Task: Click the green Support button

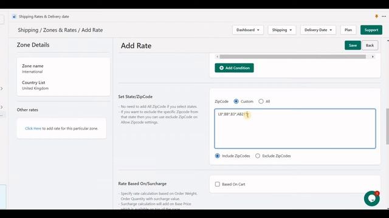Action: tap(371, 30)
